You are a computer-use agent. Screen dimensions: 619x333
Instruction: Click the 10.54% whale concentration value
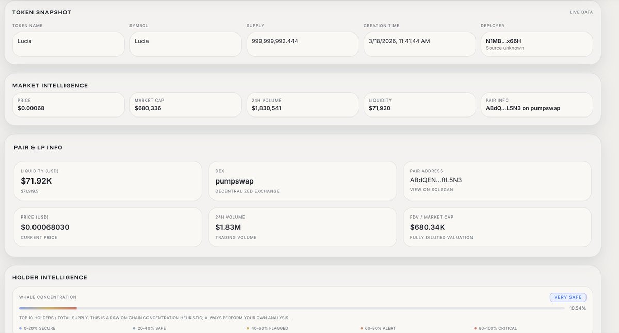coord(578,308)
